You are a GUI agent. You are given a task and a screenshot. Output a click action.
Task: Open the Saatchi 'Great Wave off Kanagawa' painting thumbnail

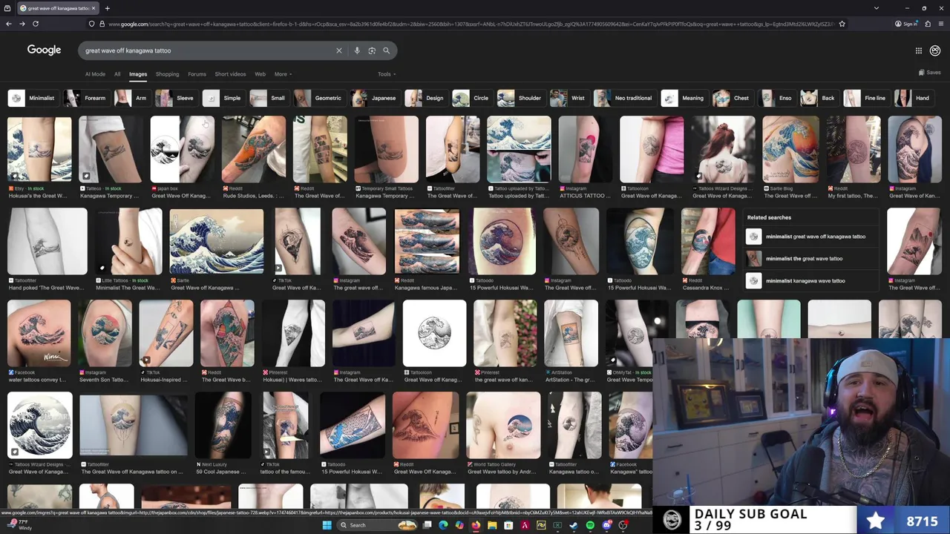coord(216,242)
